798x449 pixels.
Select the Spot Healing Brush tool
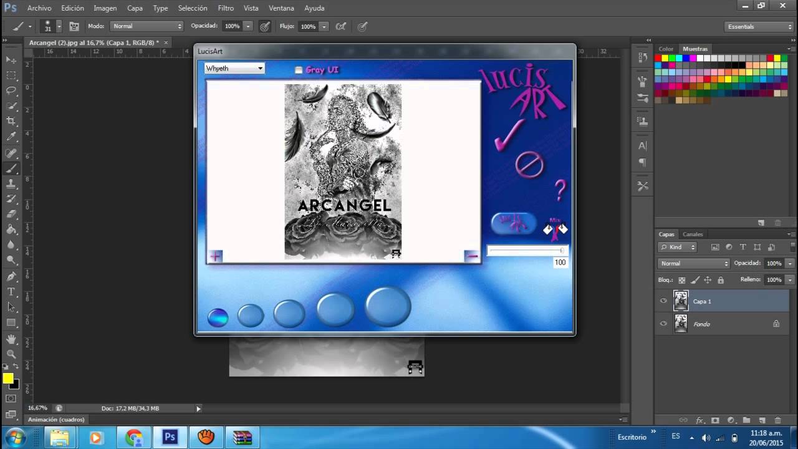pos(11,153)
